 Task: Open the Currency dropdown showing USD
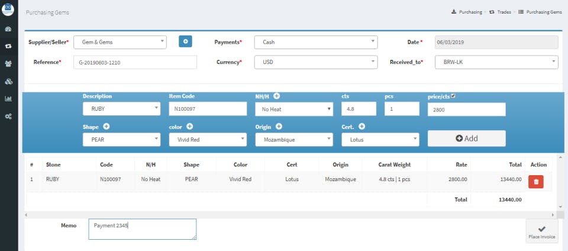[315, 62]
